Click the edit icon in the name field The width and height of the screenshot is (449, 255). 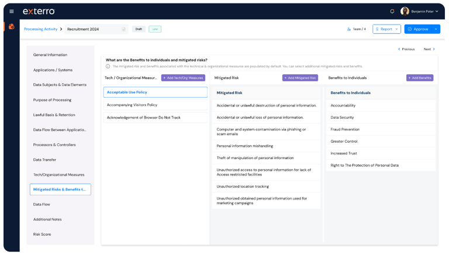click(x=123, y=29)
